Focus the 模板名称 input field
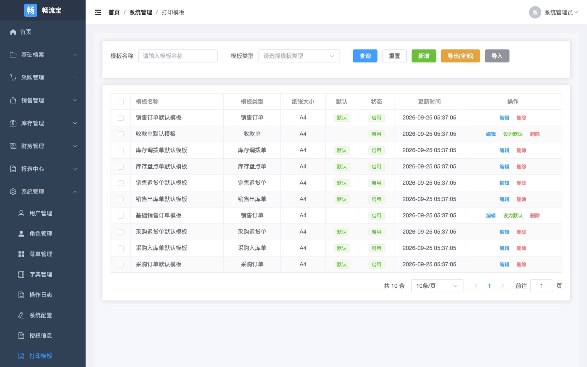Image resolution: width=587 pixels, height=367 pixels. click(x=178, y=56)
